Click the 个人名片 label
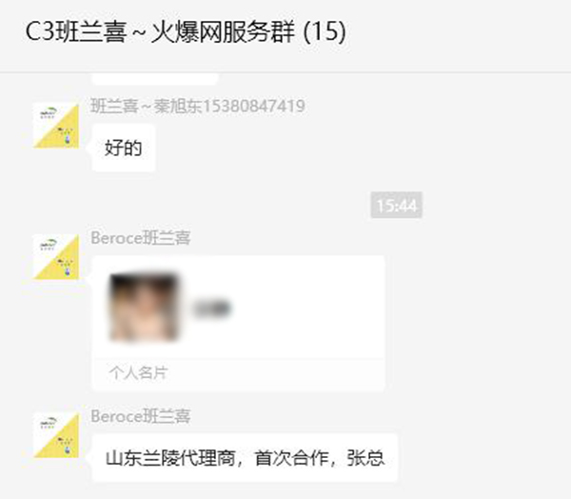571x499 pixels. pos(138,373)
